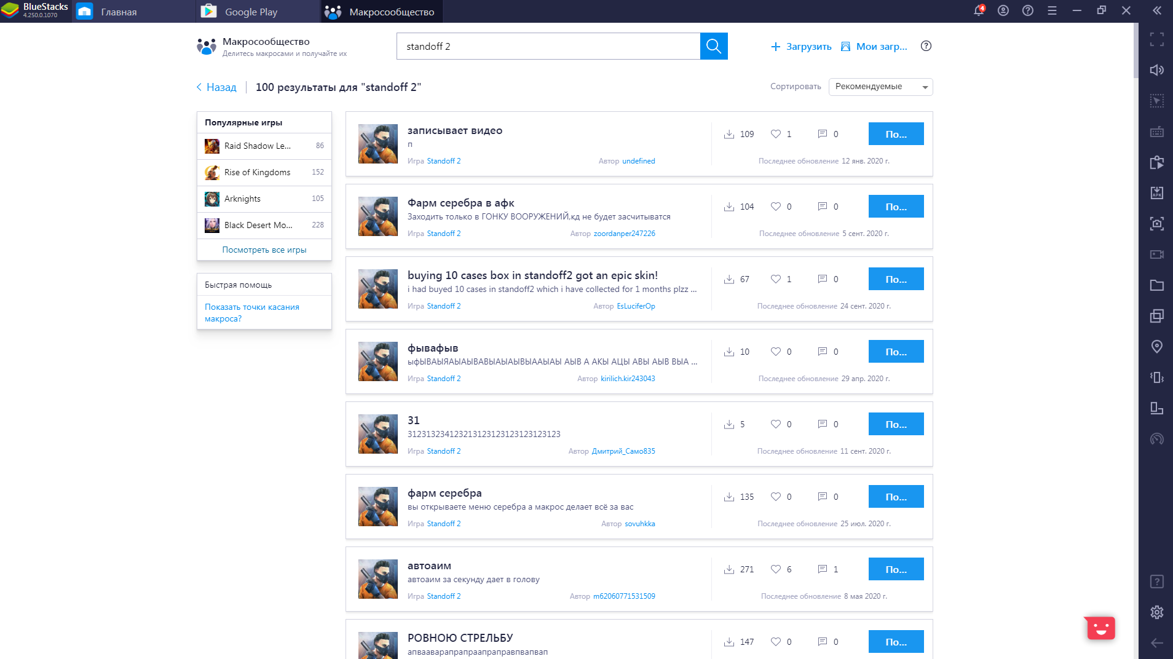Like the 'фарм серебра' macro heart
This screenshot has width=1173, height=659.
click(x=776, y=497)
